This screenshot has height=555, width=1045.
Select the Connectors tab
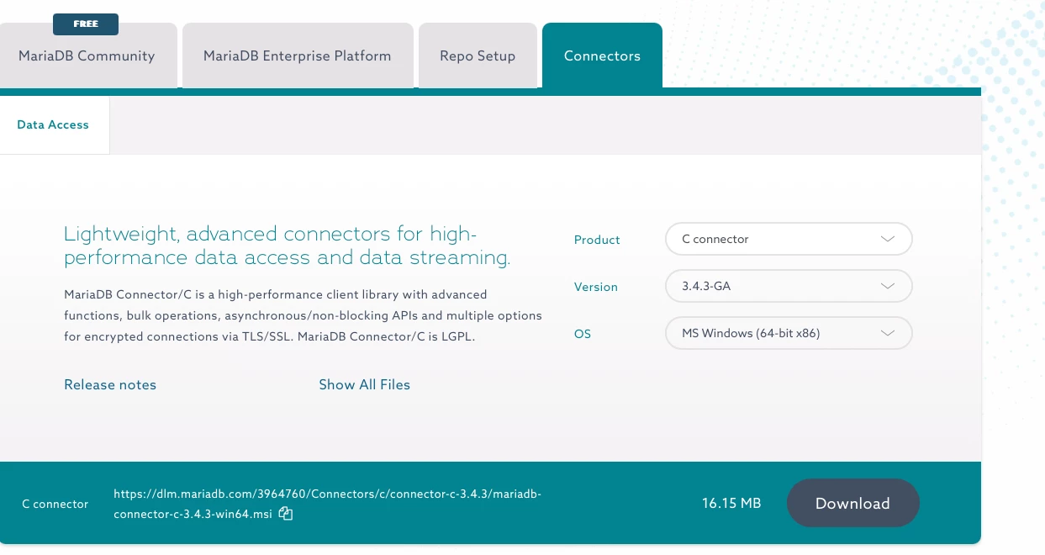pos(602,55)
